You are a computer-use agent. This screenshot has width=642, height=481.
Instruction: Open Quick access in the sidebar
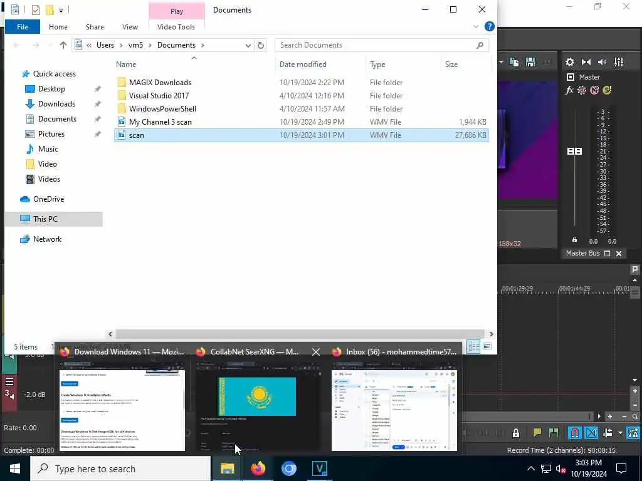(54, 74)
